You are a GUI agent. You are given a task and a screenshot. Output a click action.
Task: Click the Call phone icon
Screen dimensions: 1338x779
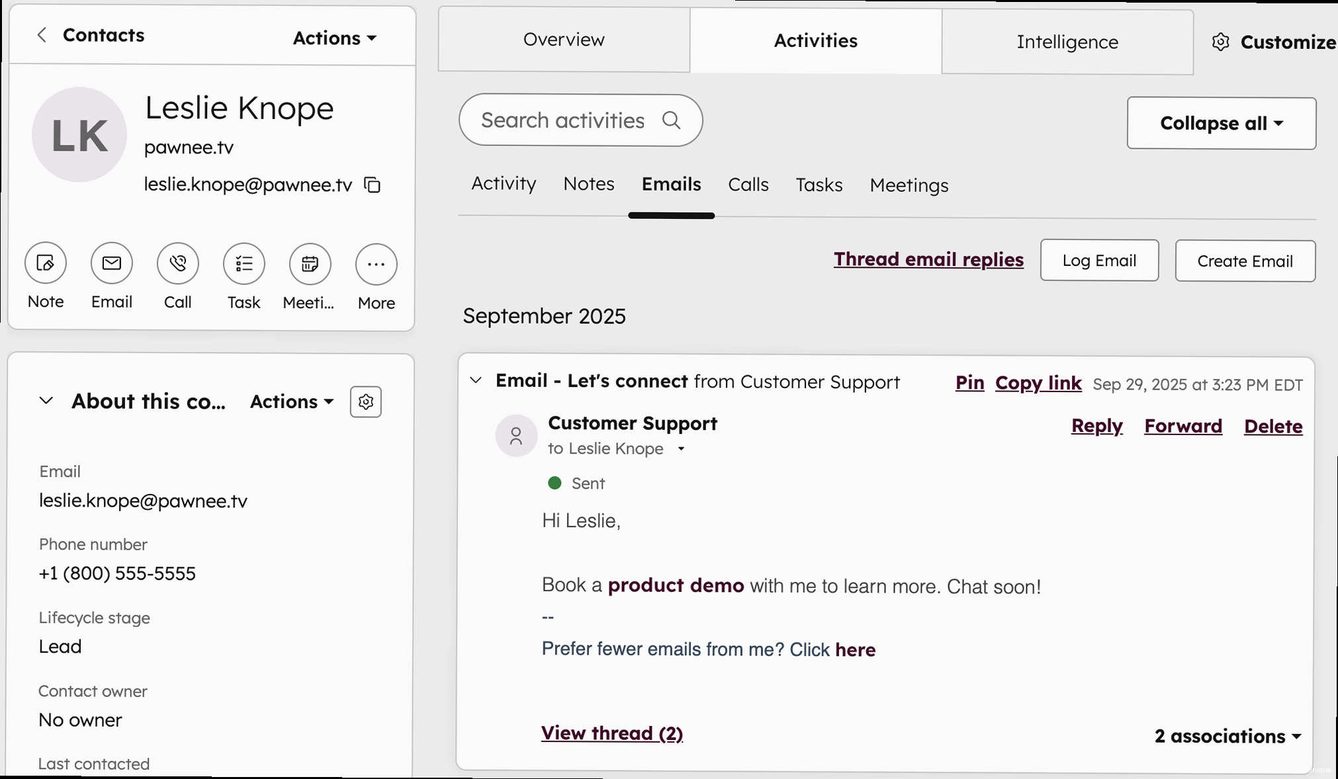[x=178, y=263]
